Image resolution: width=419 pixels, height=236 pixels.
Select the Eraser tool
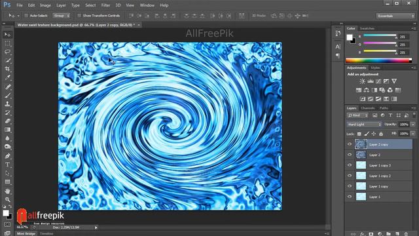coord(7,121)
